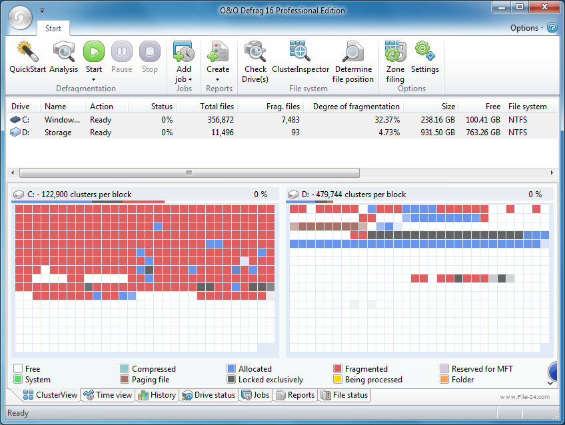
Task: Click drive icon in D: cluster header
Action: (x=293, y=195)
